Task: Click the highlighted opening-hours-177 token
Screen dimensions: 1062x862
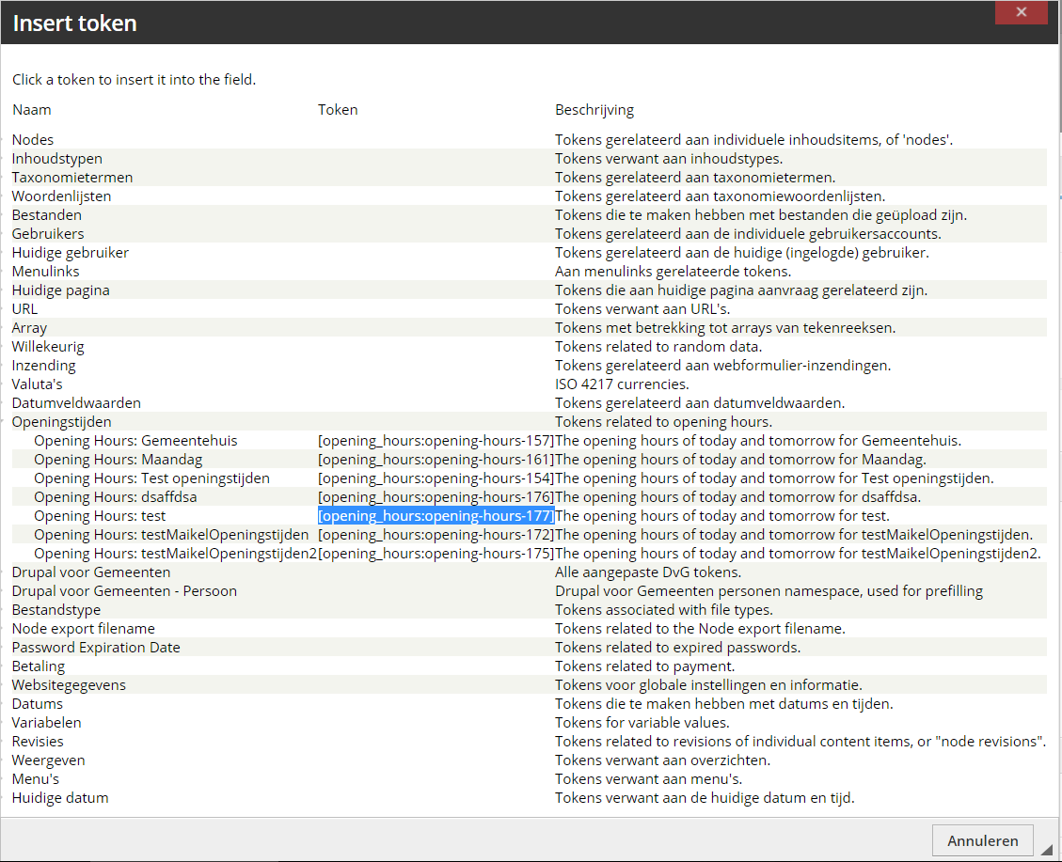Action: (436, 516)
